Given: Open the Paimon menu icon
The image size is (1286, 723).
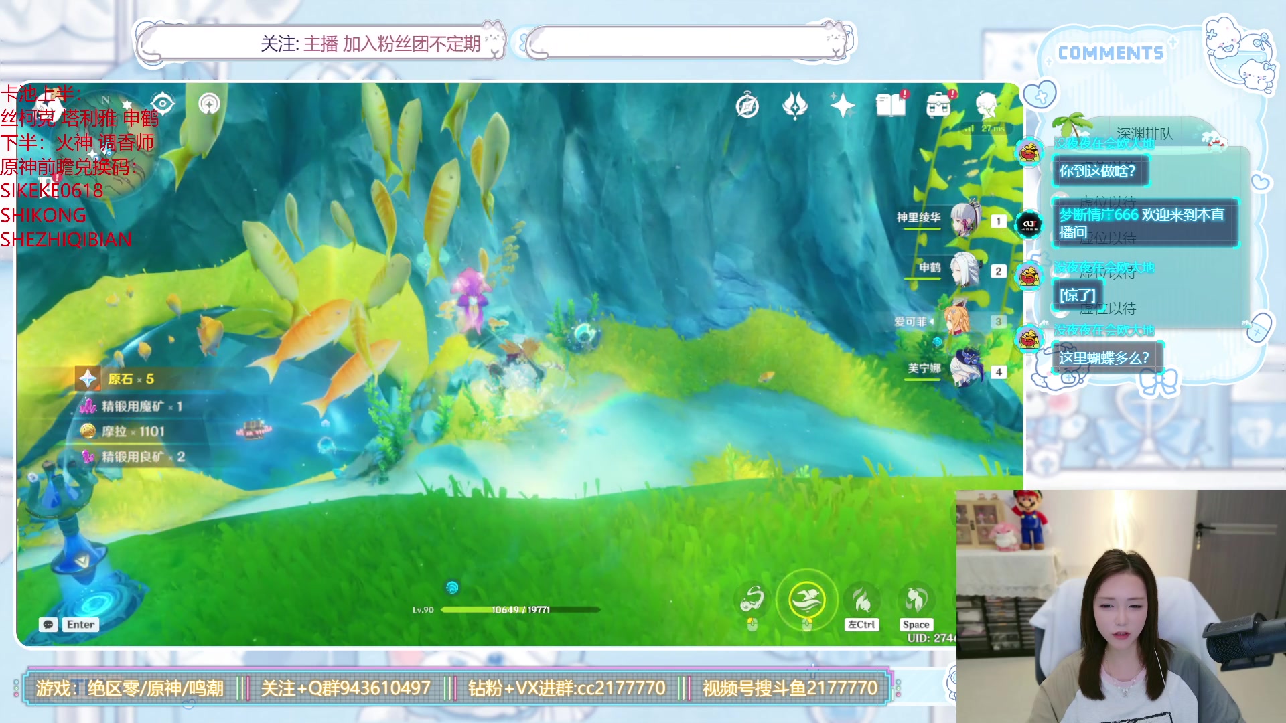Looking at the screenshot, I should pyautogui.click(x=987, y=104).
